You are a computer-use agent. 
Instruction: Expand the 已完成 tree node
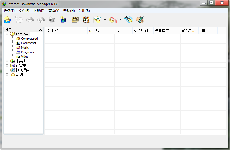(7, 66)
